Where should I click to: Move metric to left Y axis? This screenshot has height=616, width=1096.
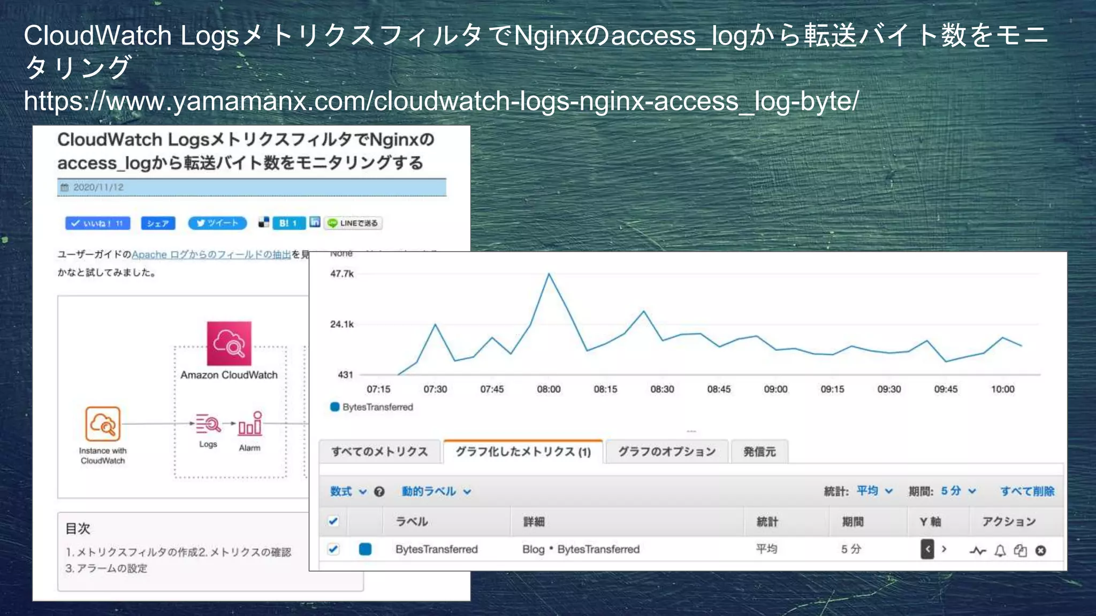pyautogui.click(x=927, y=549)
